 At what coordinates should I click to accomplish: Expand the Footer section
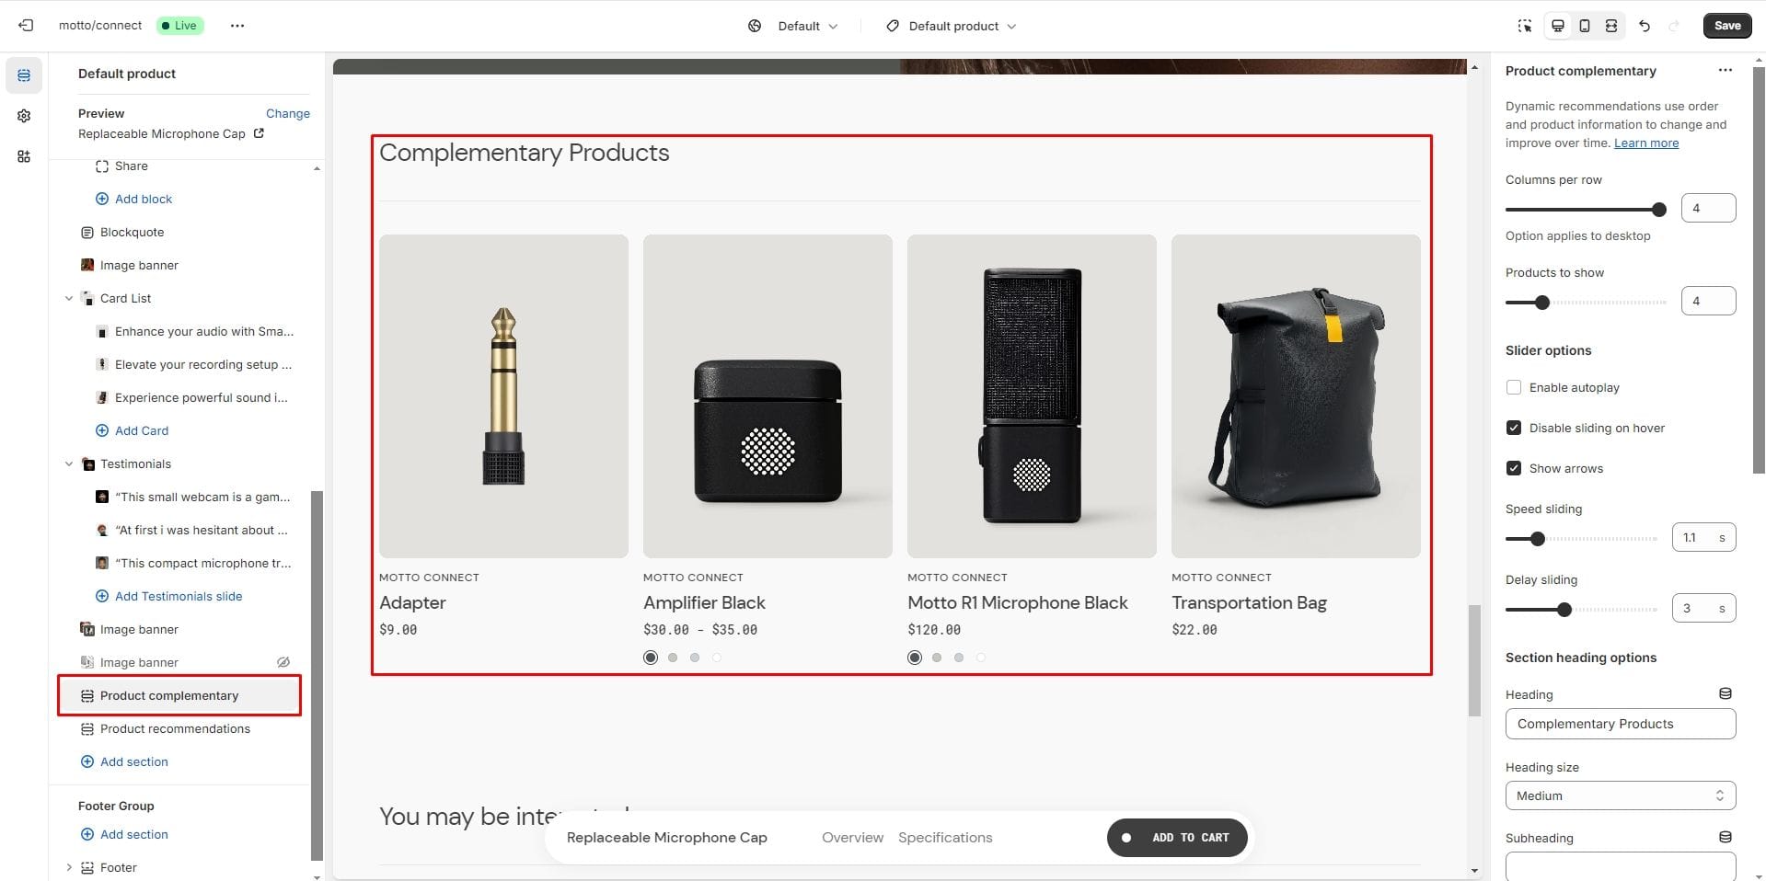[x=69, y=867]
